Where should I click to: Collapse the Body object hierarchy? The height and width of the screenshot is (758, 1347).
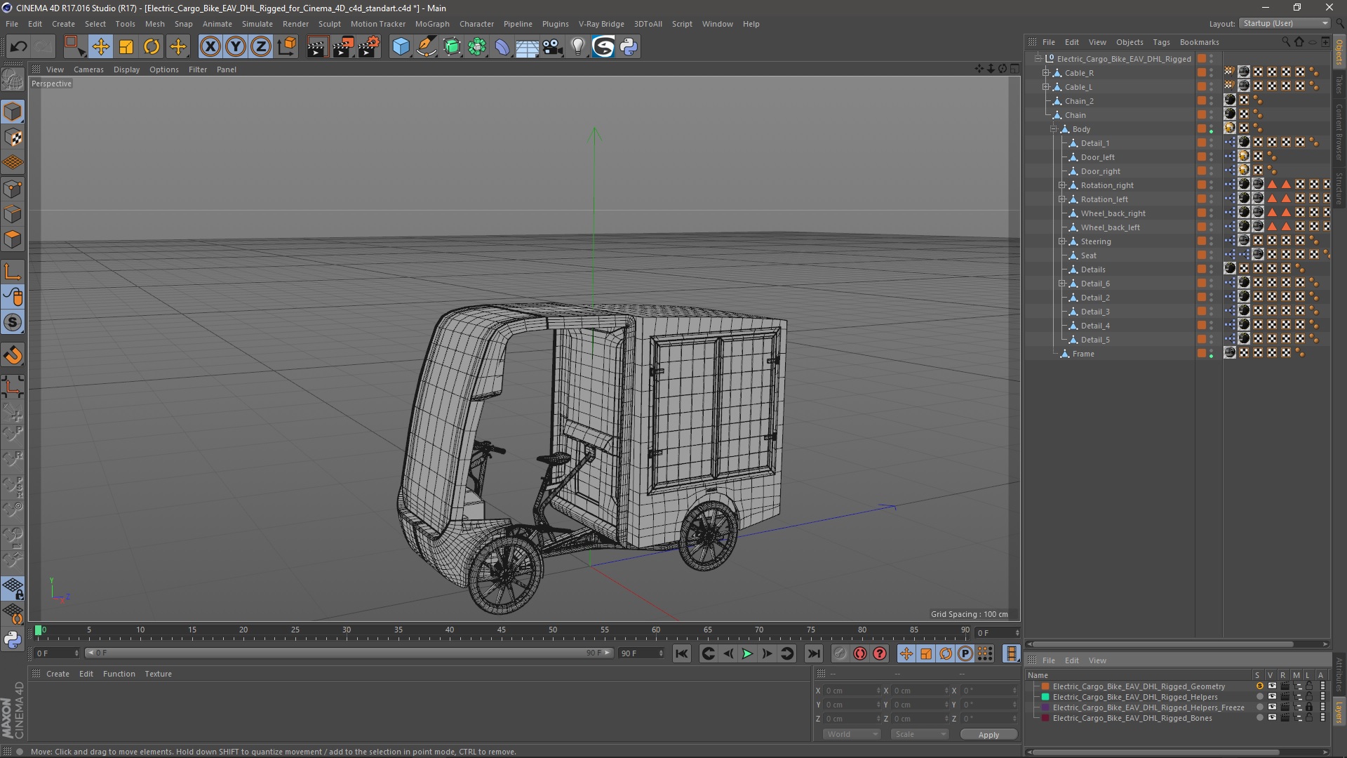[1053, 129]
